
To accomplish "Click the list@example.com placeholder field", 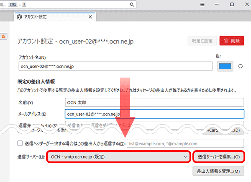I will [184, 143].
